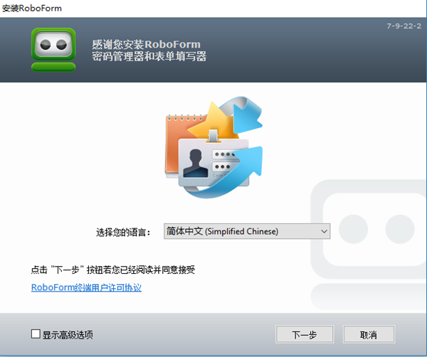Click the version number 7-9-22-2
Viewport: 427px width, 357px height.
404,25
